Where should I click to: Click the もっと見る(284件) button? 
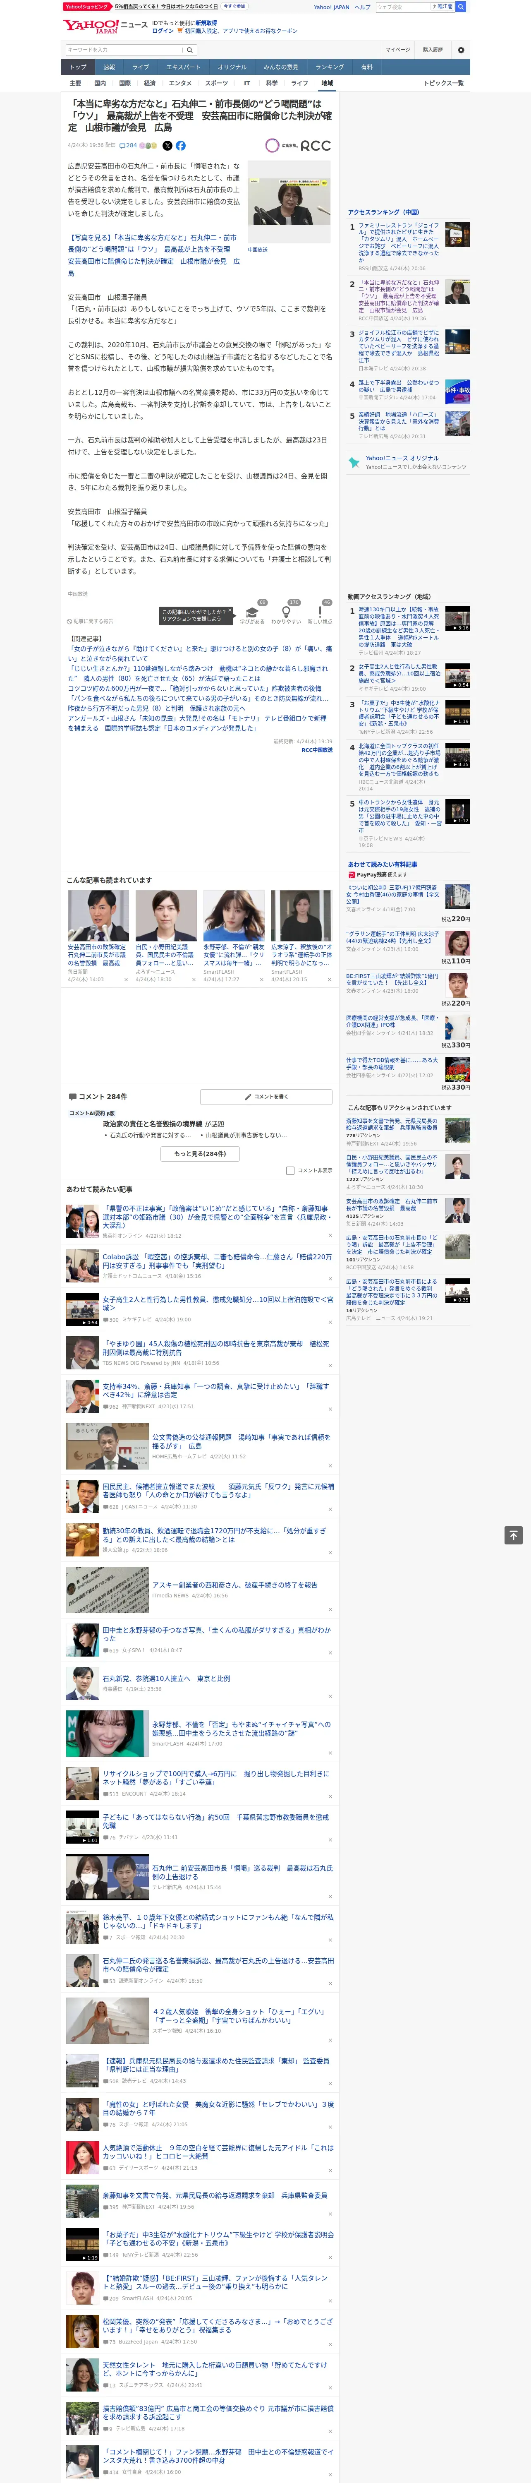click(x=201, y=1154)
